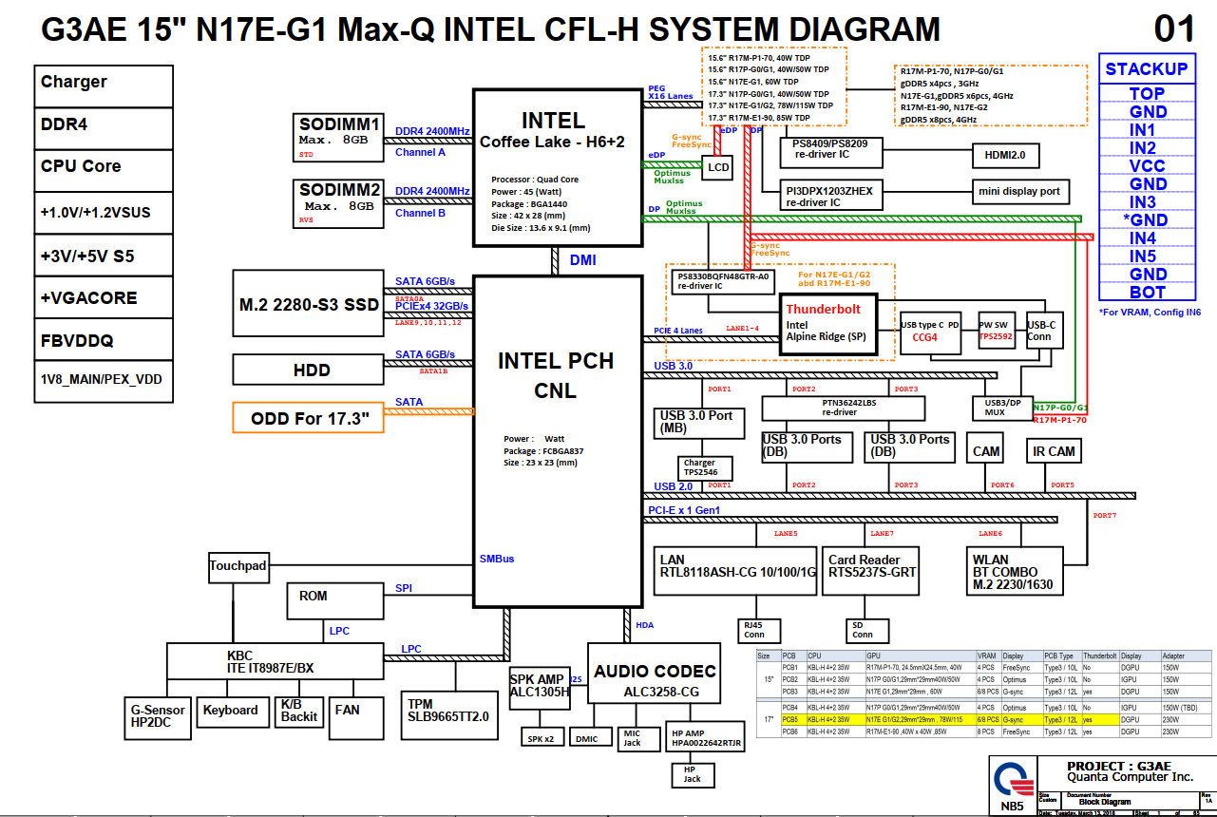Select the HDMI2.0 output box
Screen dimensions: 1217x817
(1006, 153)
